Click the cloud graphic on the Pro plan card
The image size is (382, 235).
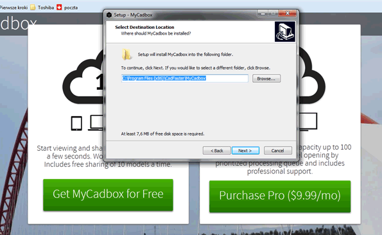click(312, 76)
